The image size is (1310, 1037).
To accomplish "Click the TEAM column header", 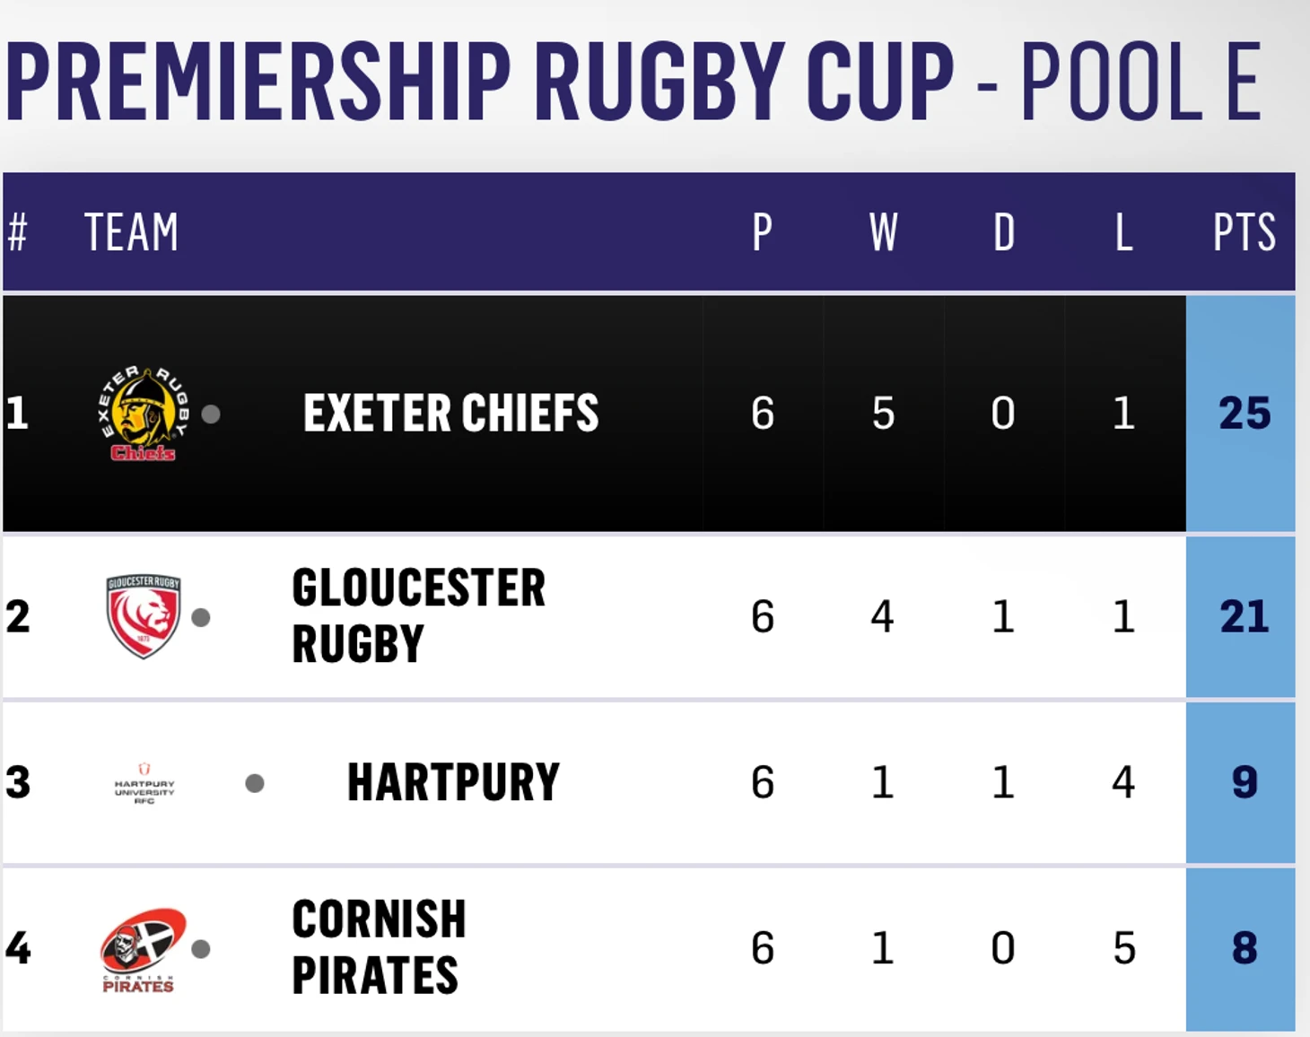I will [x=131, y=233].
